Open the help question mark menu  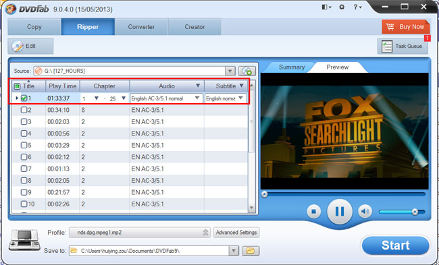tap(357, 7)
